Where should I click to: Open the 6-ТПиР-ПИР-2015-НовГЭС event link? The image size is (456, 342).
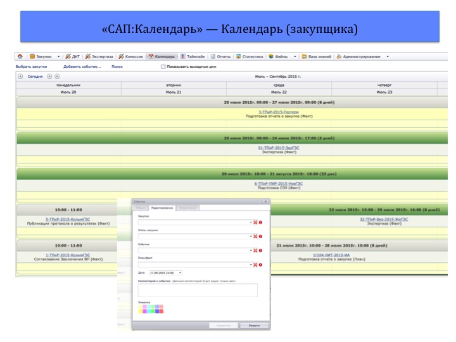pyautogui.click(x=278, y=184)
